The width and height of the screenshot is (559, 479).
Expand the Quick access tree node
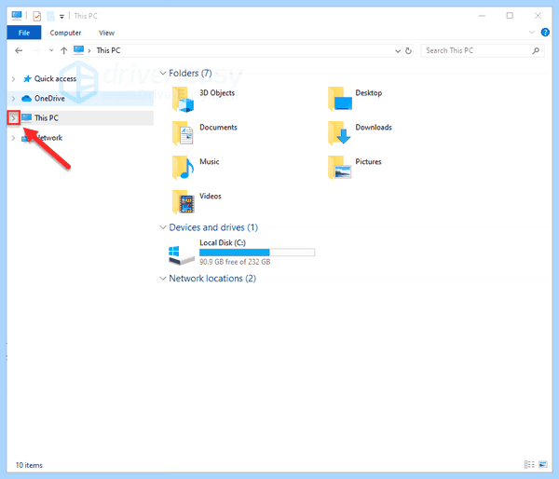[14, 79]
